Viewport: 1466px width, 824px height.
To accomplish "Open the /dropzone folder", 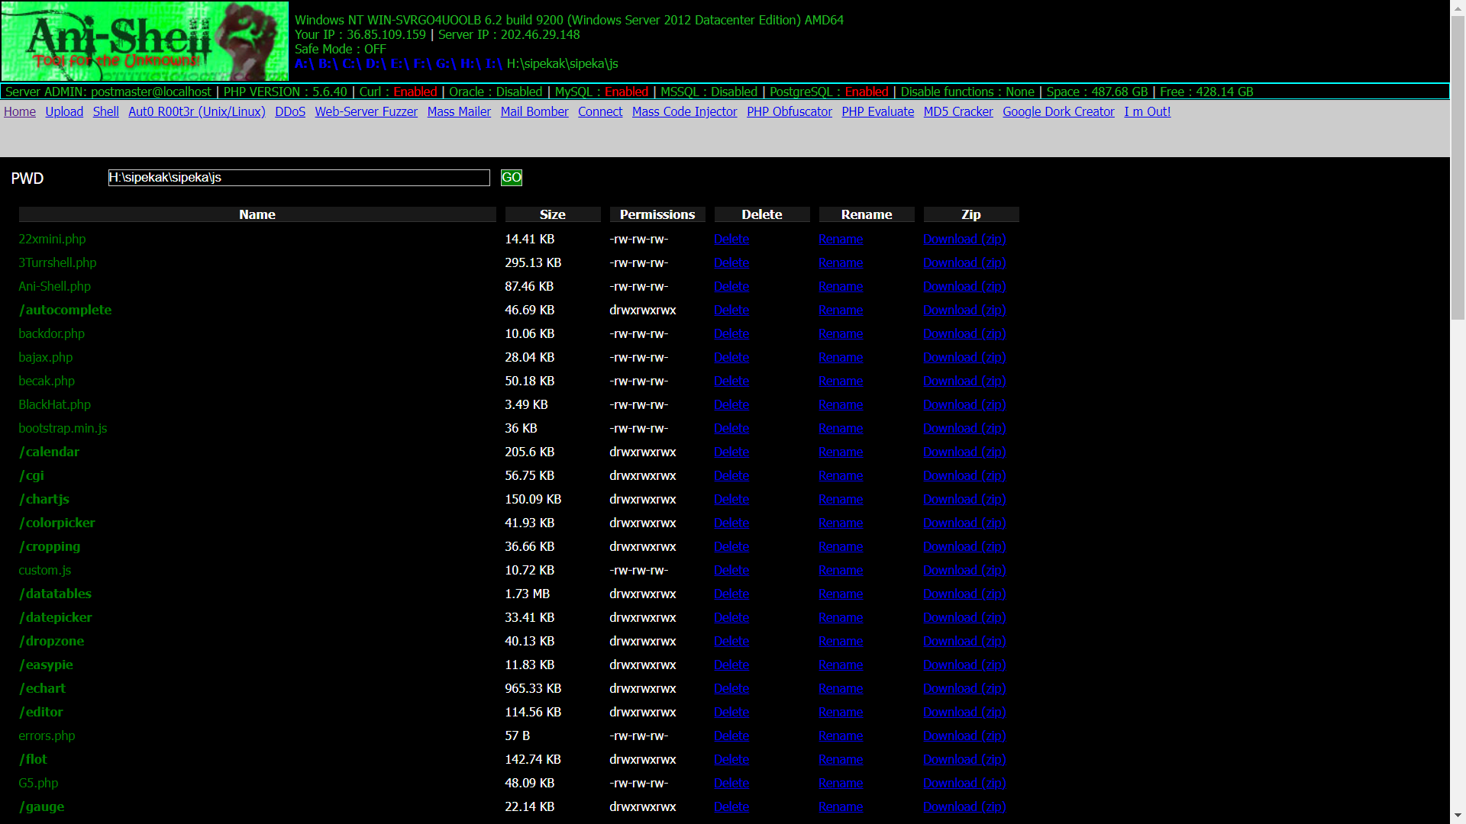I will point(51,641).
